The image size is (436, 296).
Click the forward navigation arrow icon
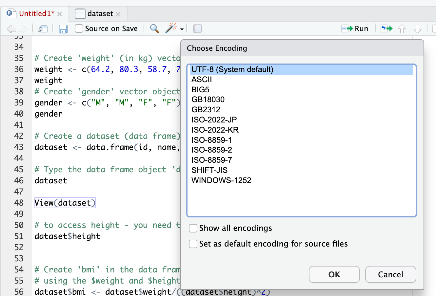coord(23,29)
